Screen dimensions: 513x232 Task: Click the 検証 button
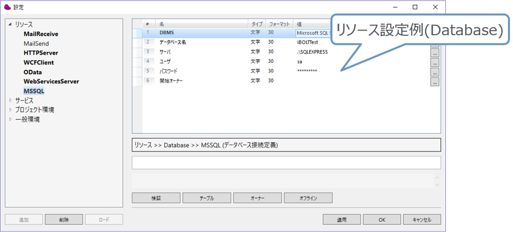pos(156,198)
